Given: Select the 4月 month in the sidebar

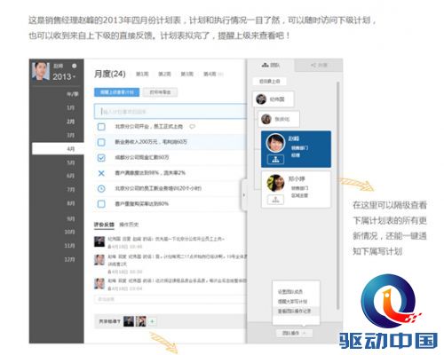Looking at the screenshot, I should (x=58, y=149).
